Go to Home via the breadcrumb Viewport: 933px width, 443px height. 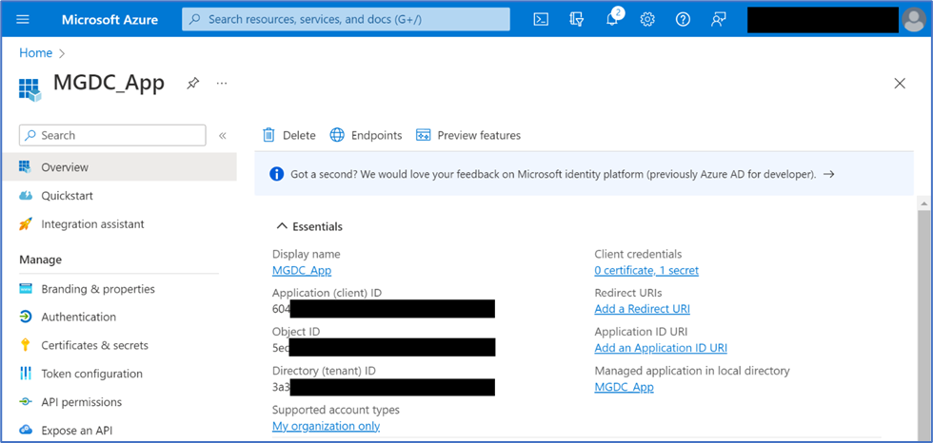[x=36, y=53]
